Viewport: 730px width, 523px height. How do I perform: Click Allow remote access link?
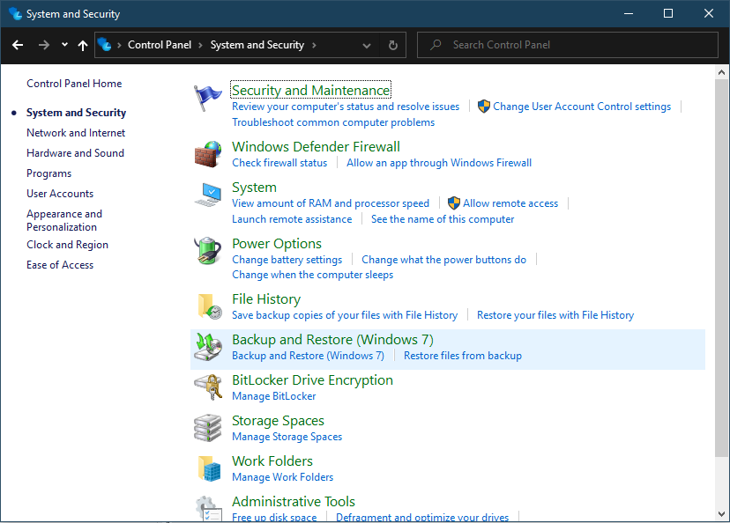510,203
